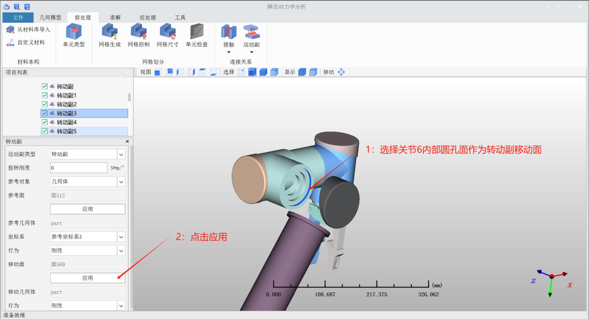Open 行为 dropdown below 移动几何体
The height and width of the screenshot is (319, 589).
(121, 305)
